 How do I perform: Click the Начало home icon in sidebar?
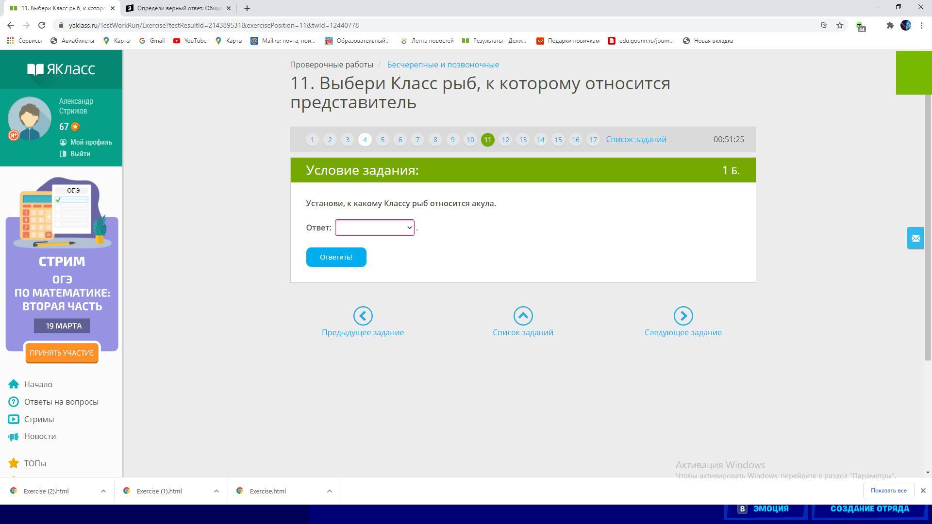click(14, 384)
